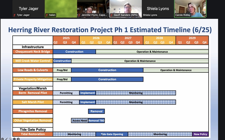Select Geoff Sanders (NPS) video tile
225x140 pixels.
(126, 9)
